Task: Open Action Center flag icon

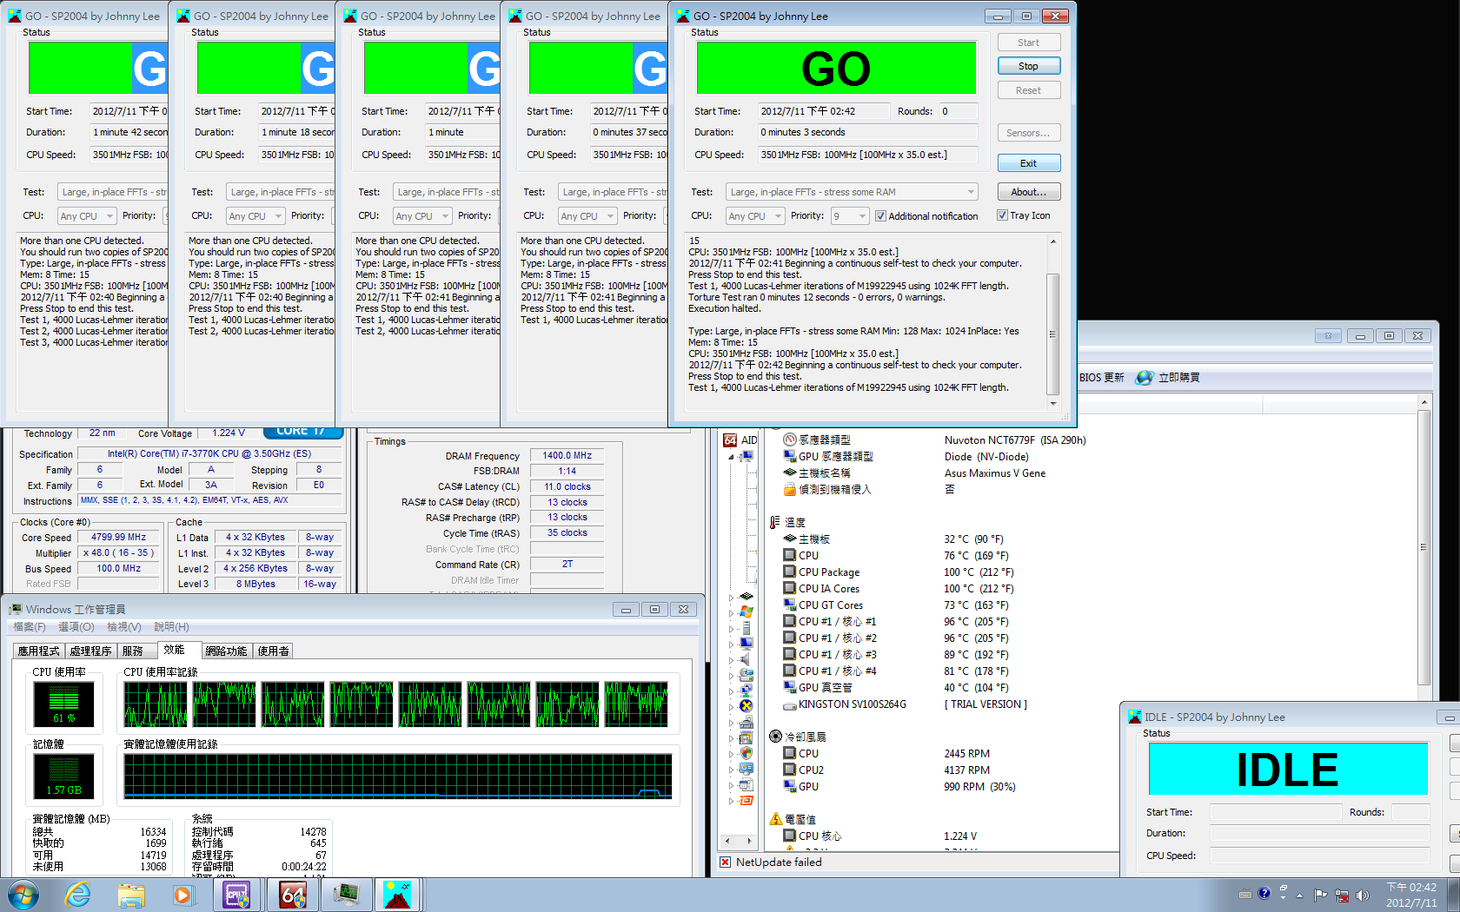Action: pyautogui.click(x=1321, y=895)
